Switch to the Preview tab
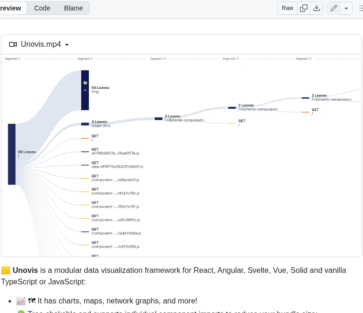Viewport: 363px width, 313px height. pyautogui.click(x=11, y=8)
